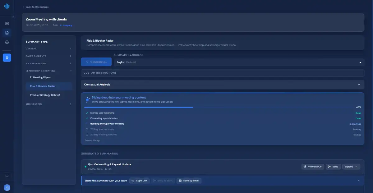The image size is (373, 193).
Task: Click the Quiz Onboarding & Paywall Update summary
Action: [109, 164]
